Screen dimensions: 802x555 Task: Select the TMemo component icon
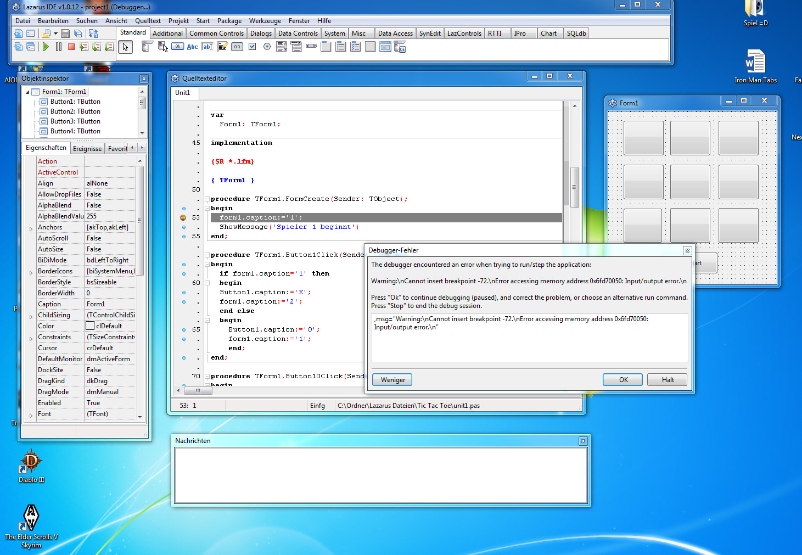pyautogui.click(x=222, y=47)
